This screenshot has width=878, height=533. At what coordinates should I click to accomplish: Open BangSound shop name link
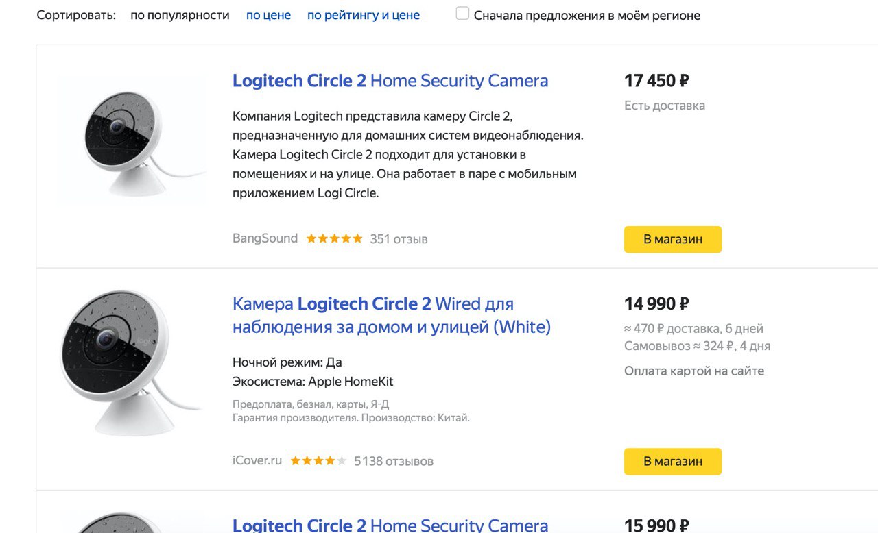(x=265, y=238)
